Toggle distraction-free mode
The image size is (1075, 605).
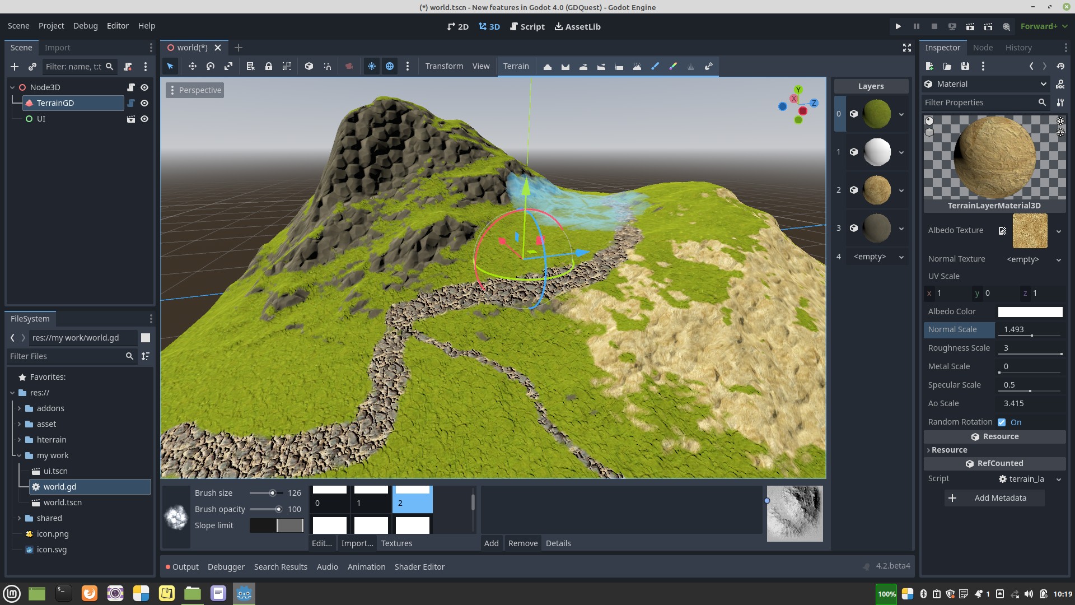[907, 48]
